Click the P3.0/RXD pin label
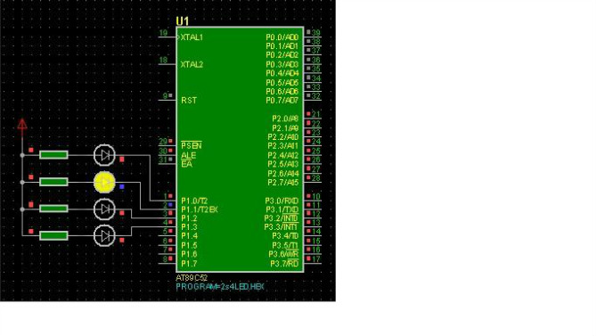597x336 pixels. (x=282, y=201)
